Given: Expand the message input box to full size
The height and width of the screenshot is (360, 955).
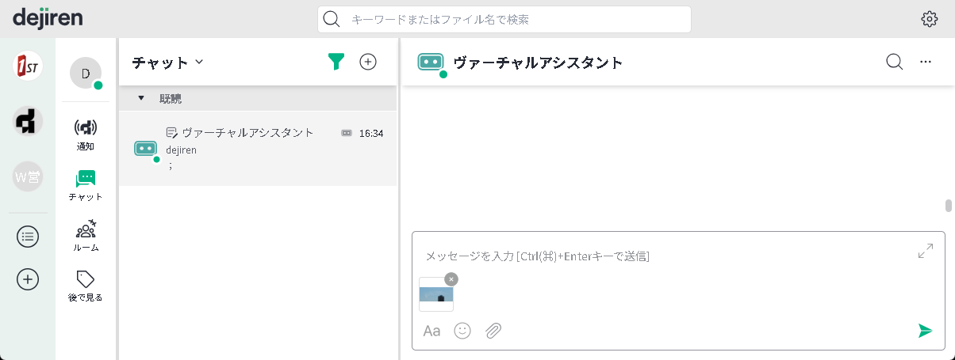Looking at the screenshot, I should pos(925,252).
